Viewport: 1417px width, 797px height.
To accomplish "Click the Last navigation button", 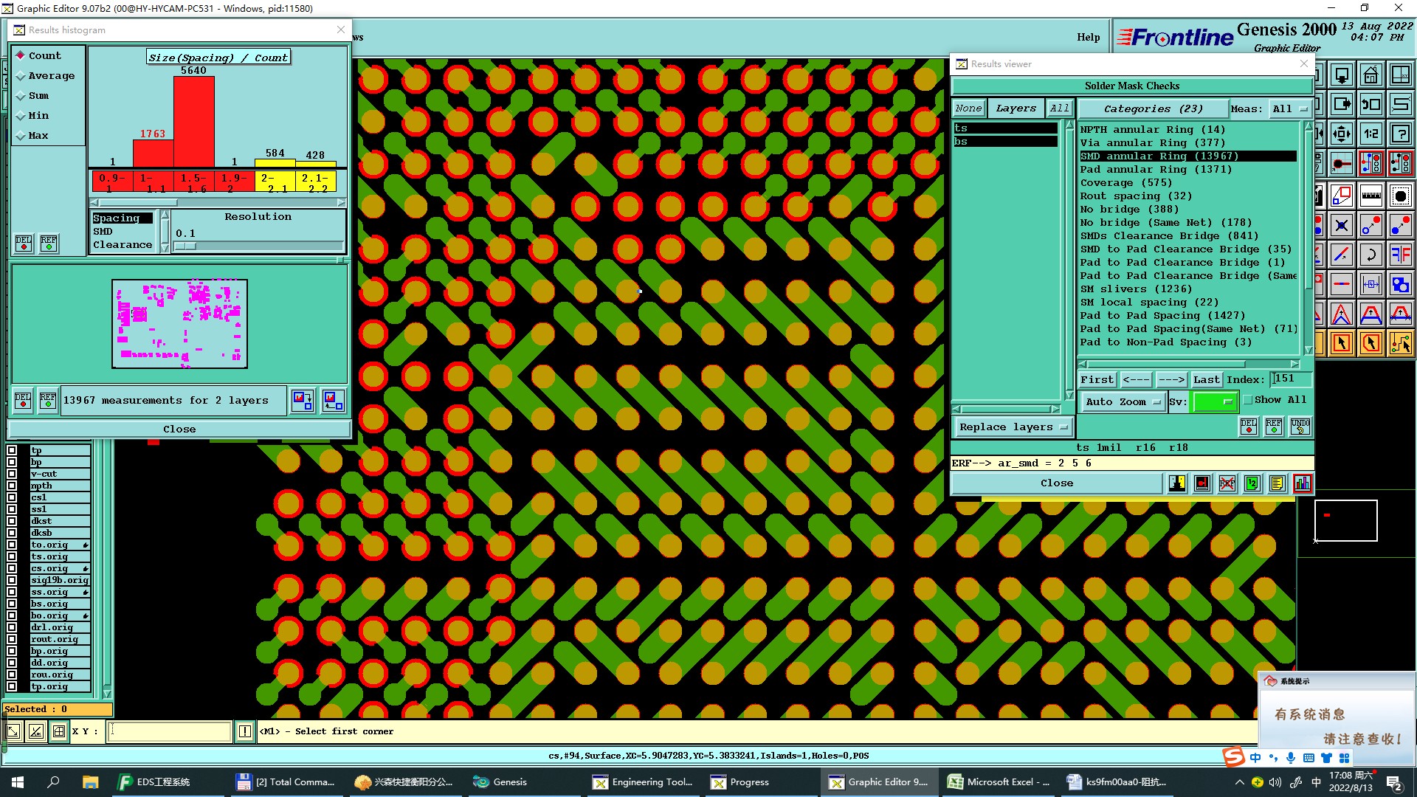I will (x=1206, y=379).
